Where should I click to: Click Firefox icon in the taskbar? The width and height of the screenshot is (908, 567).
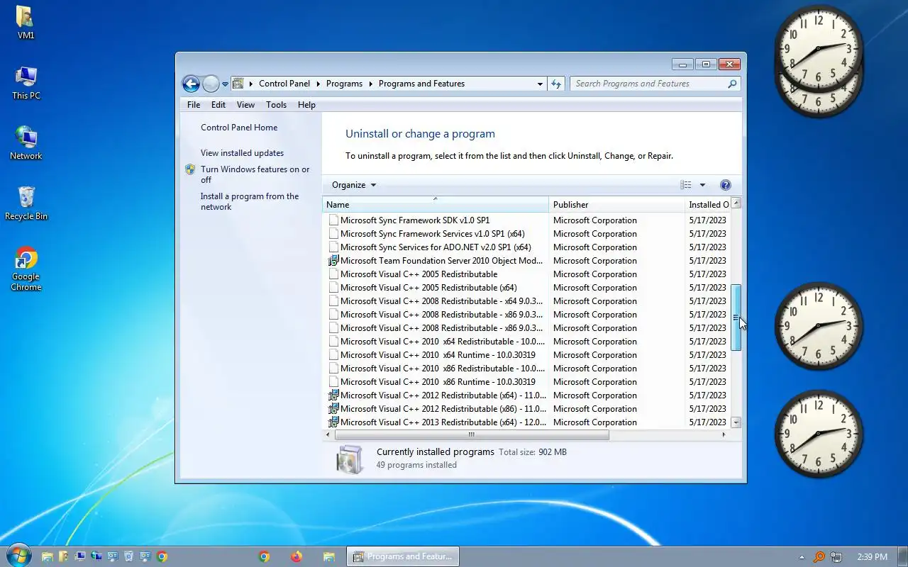296,556
